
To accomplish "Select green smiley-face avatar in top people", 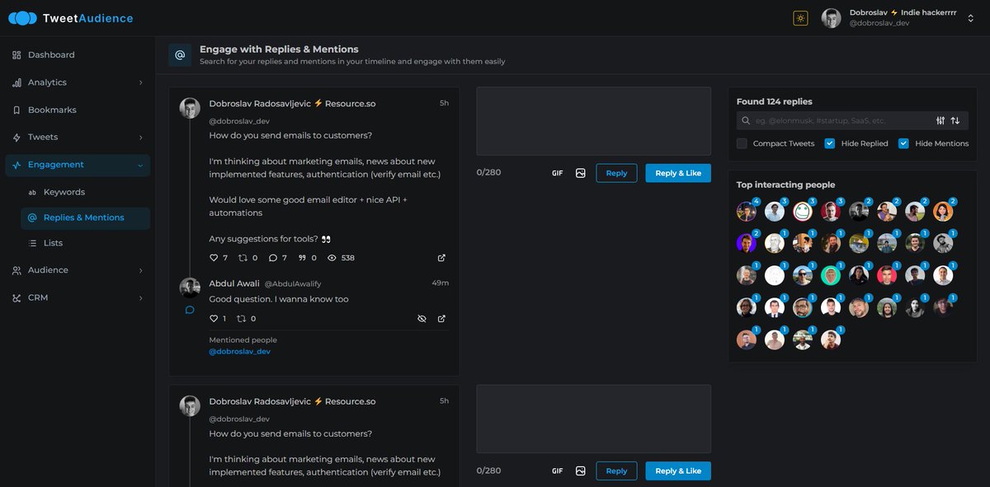I will 802,212.
